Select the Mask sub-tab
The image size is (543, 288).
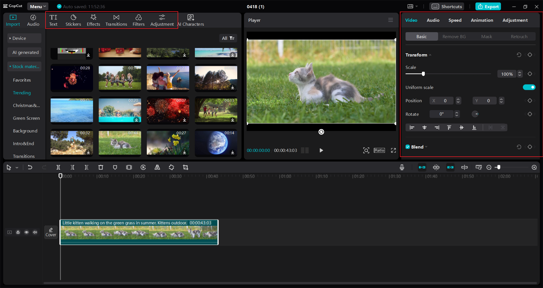pos(486,37)
